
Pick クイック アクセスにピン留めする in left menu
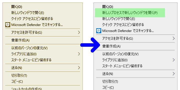pos(32,18)
